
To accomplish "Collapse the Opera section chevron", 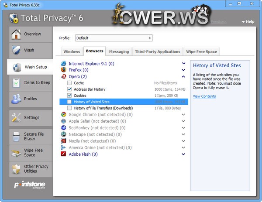I will coord(183,76).
